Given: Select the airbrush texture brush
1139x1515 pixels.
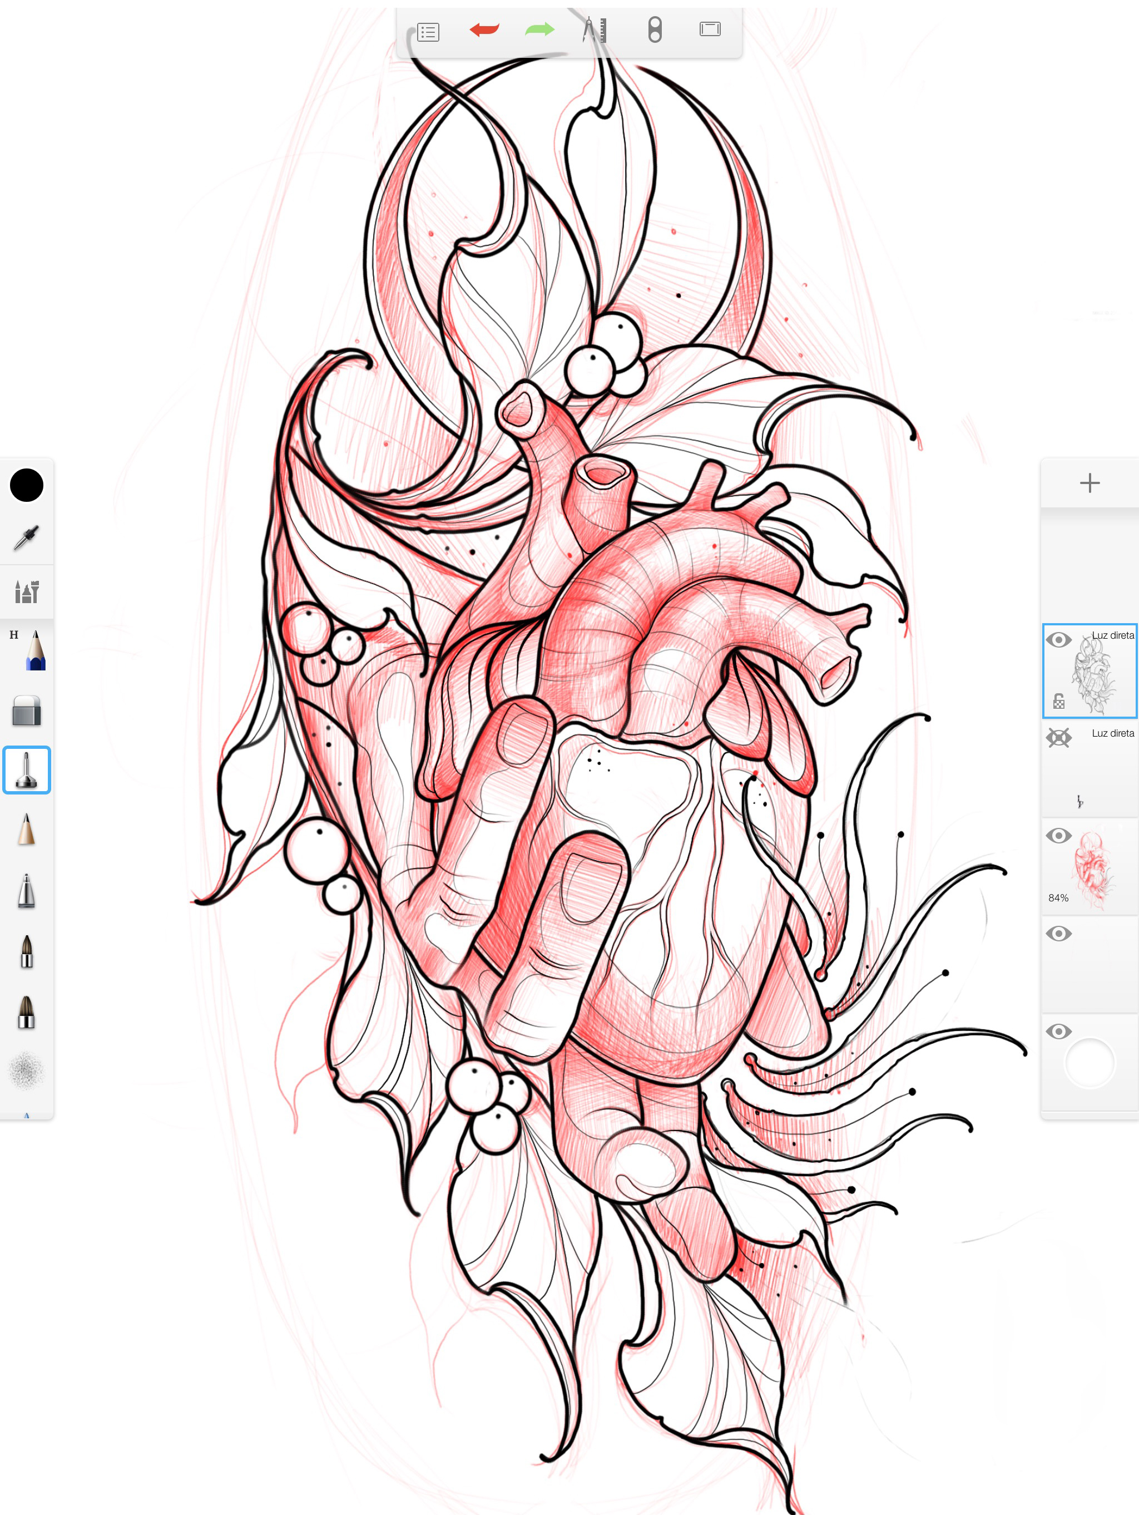Looking at the screenshot, I should 27,1070.
